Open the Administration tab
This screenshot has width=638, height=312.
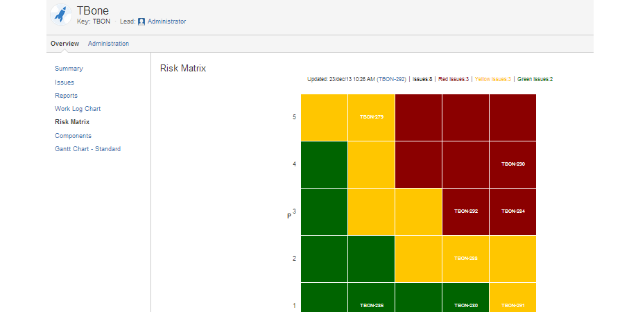coord(108,44)
